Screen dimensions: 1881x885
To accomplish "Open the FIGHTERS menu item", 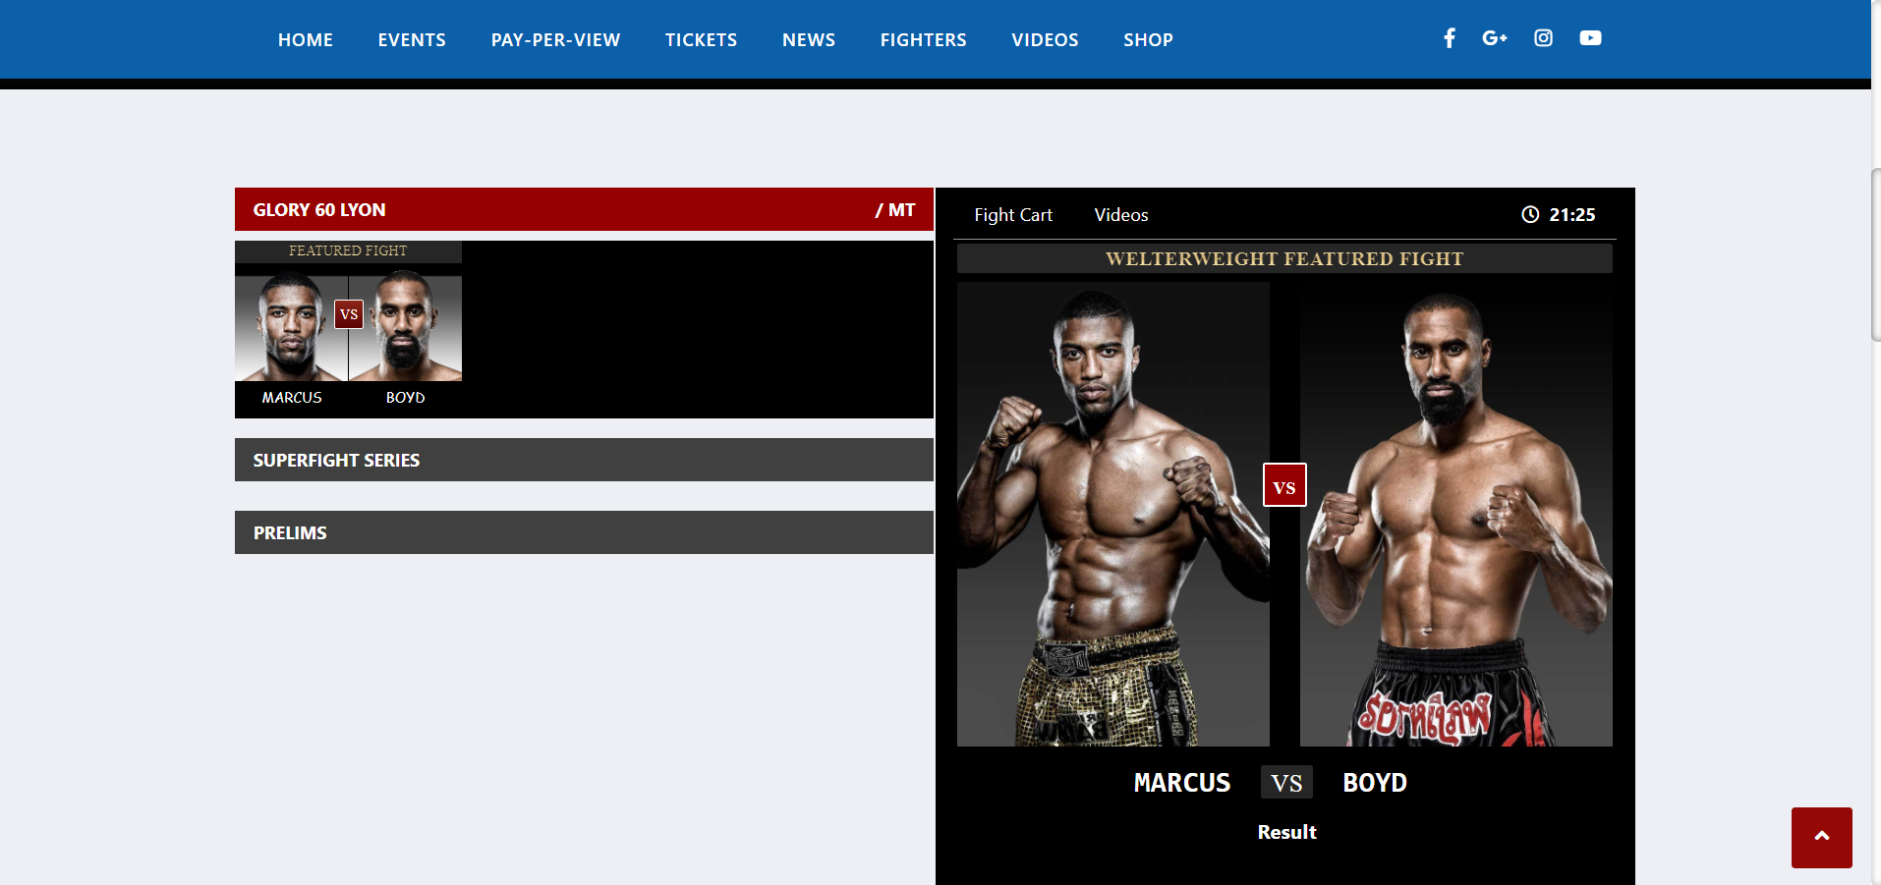I will (923, 40).
